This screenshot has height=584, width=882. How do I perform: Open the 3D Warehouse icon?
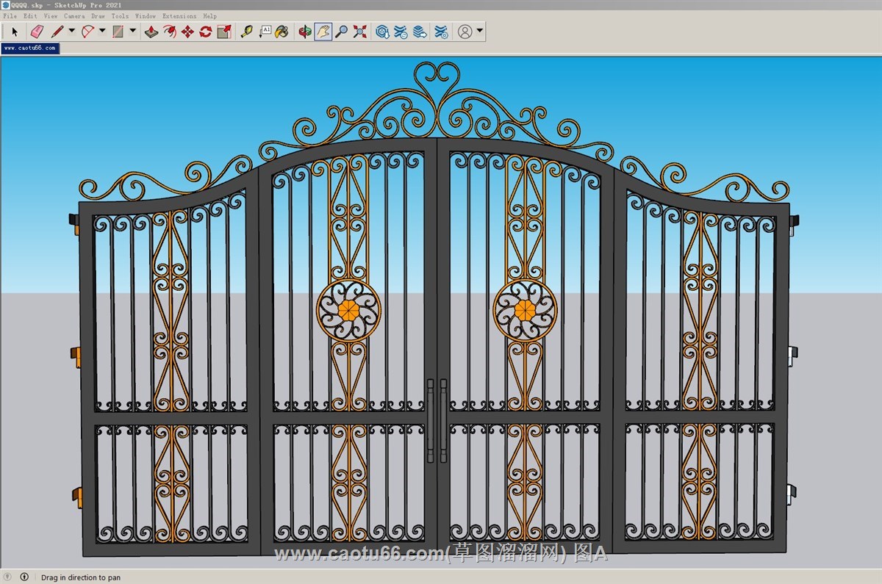(382, 32)
